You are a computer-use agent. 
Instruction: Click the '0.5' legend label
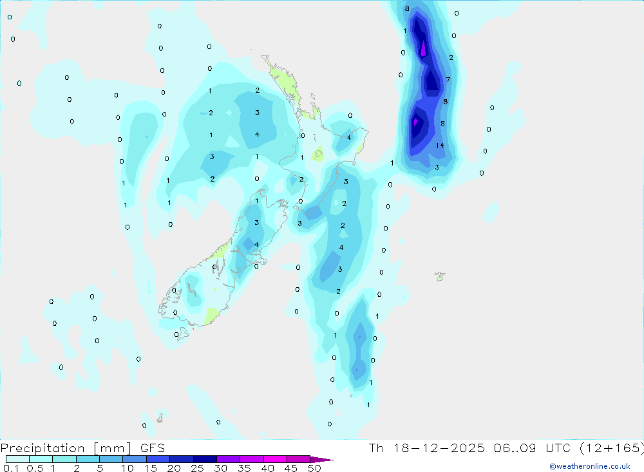pyautogui.click(x=35, y=468)
